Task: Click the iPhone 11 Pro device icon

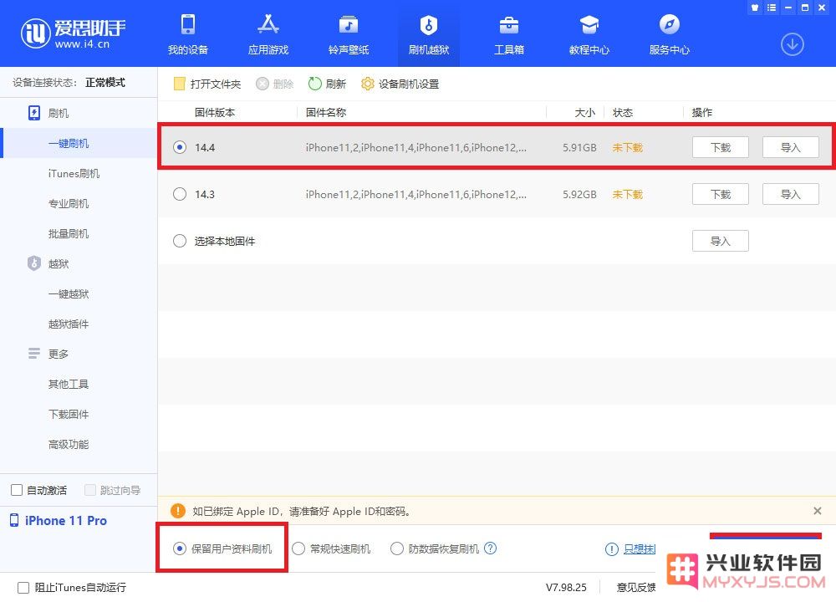Action: coord(14,520)
